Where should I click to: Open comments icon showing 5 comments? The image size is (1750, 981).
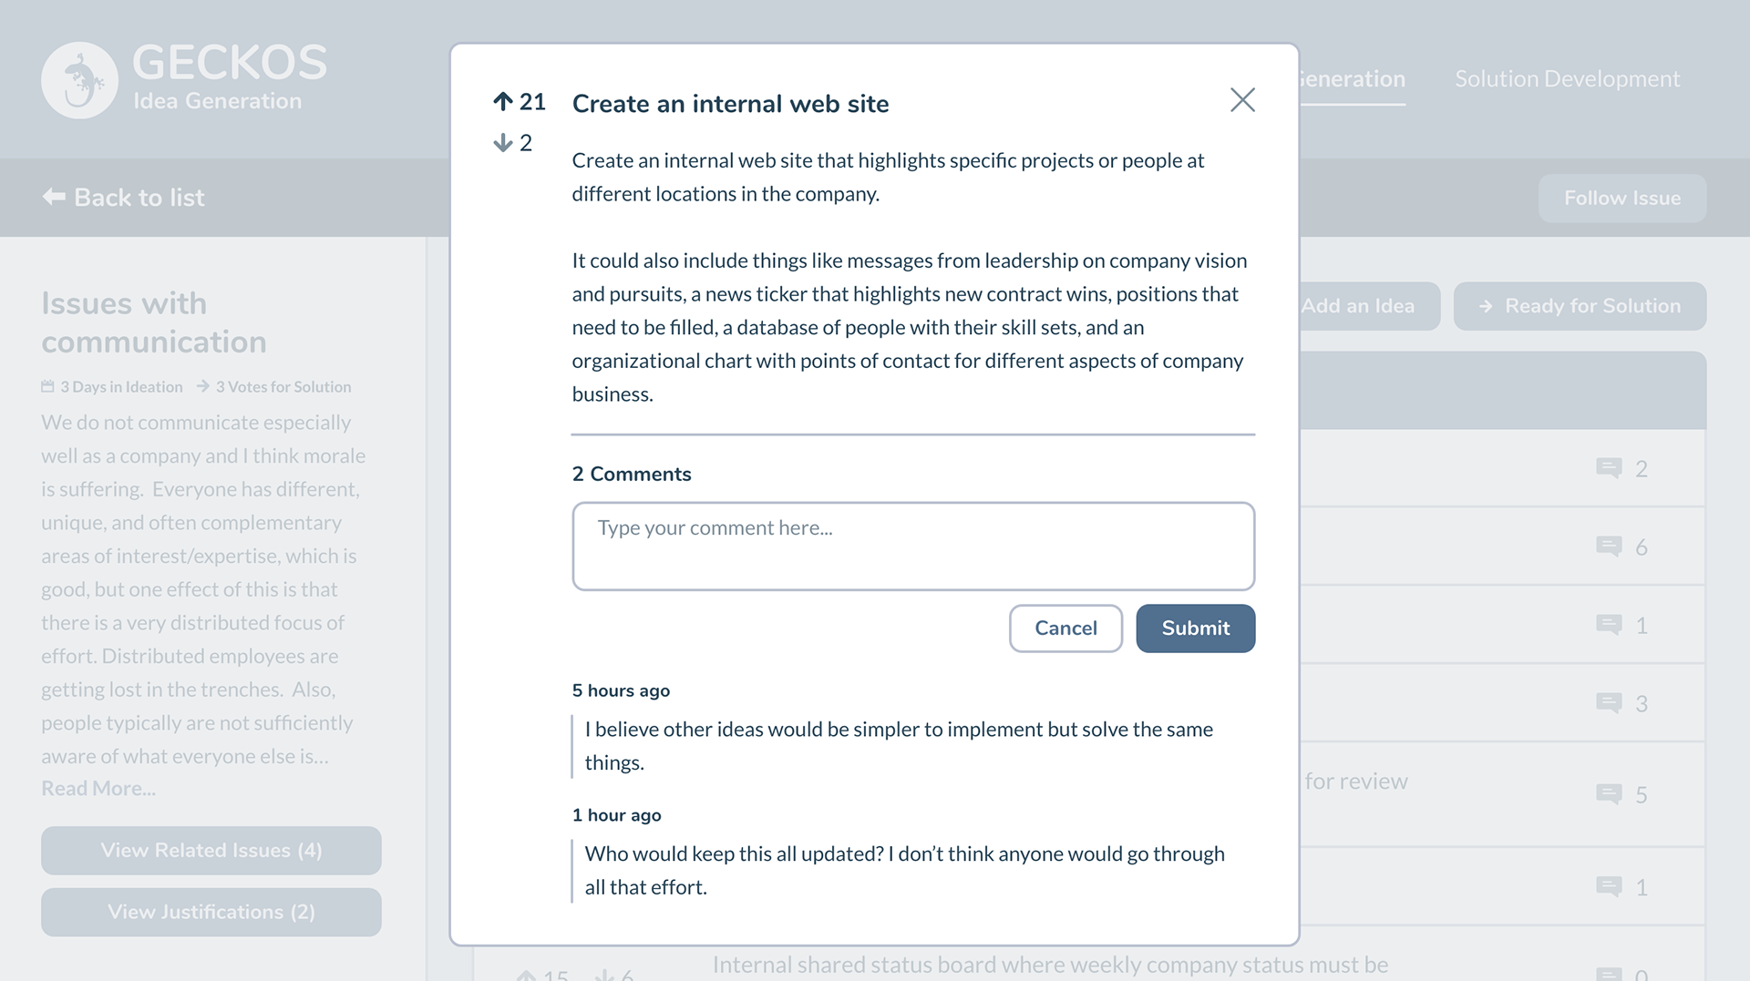tap(1609, 794)
